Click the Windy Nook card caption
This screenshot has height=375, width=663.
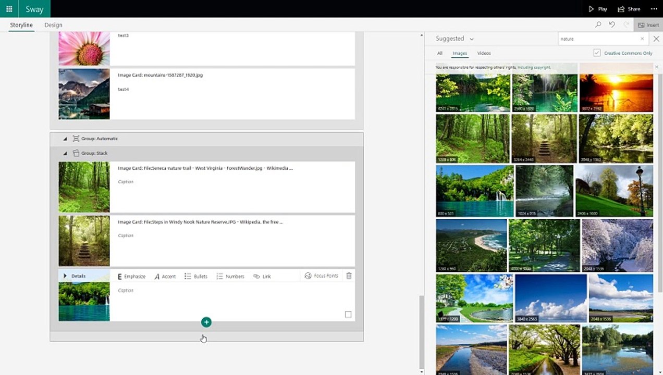click(x=126, y=235)
